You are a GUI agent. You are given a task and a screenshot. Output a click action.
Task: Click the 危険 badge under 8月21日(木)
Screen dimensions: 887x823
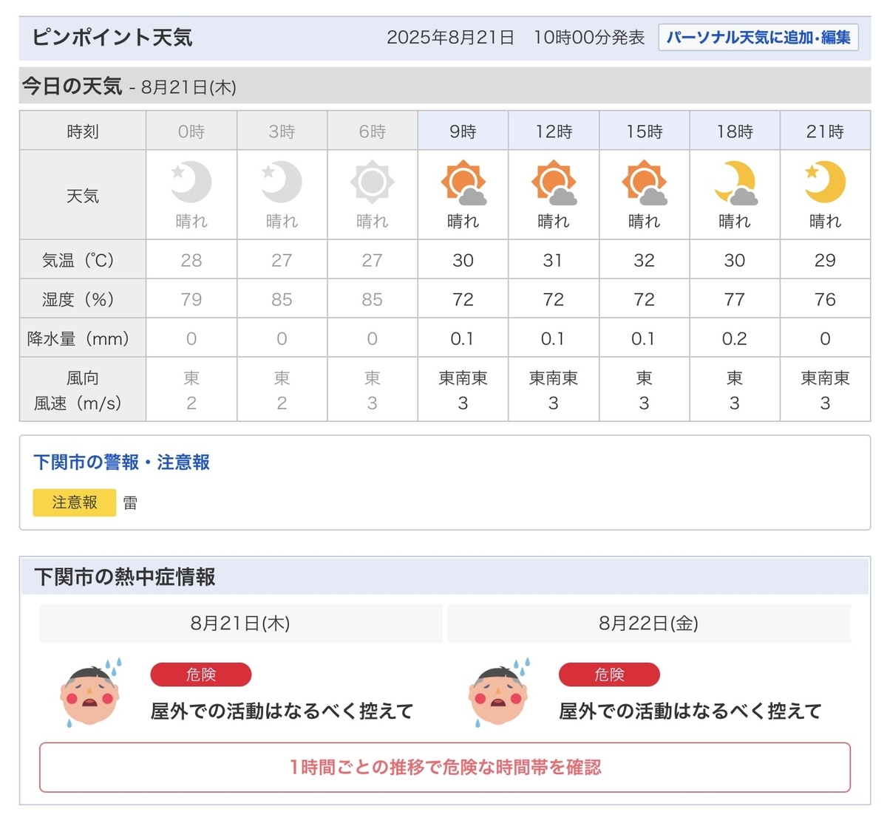pyautogui.click(x=201, y=675)
